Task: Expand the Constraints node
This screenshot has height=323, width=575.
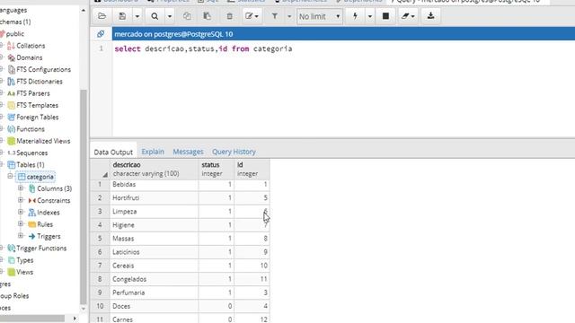Action: (x=21, y=200)
